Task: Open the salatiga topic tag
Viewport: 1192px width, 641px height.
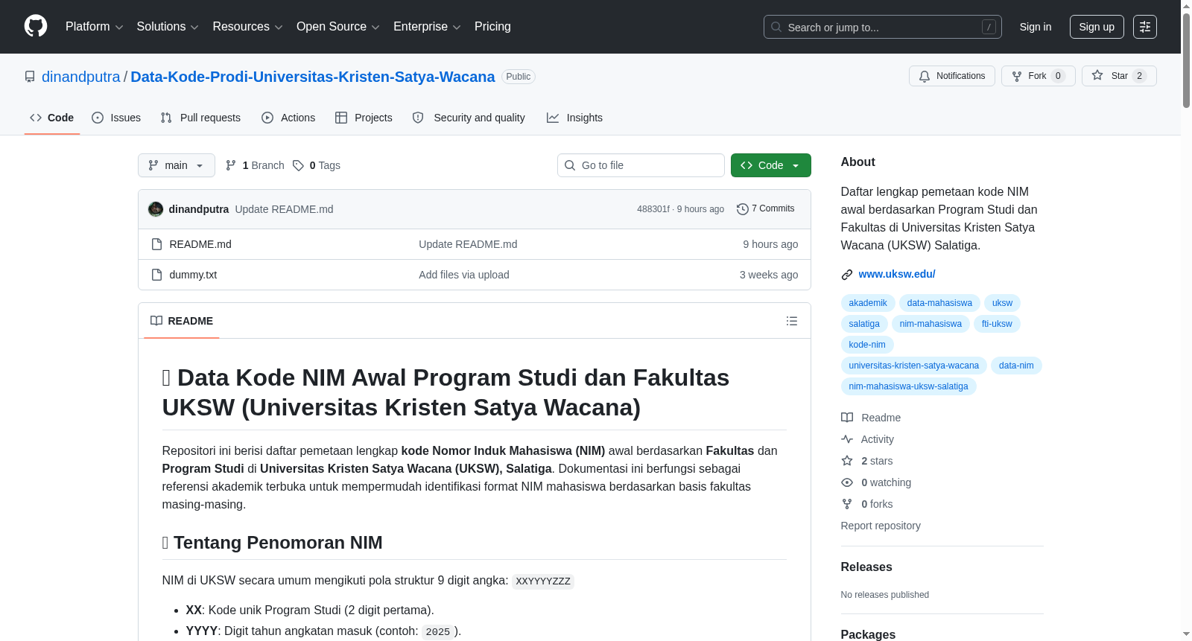Action: tap(864, 324)
